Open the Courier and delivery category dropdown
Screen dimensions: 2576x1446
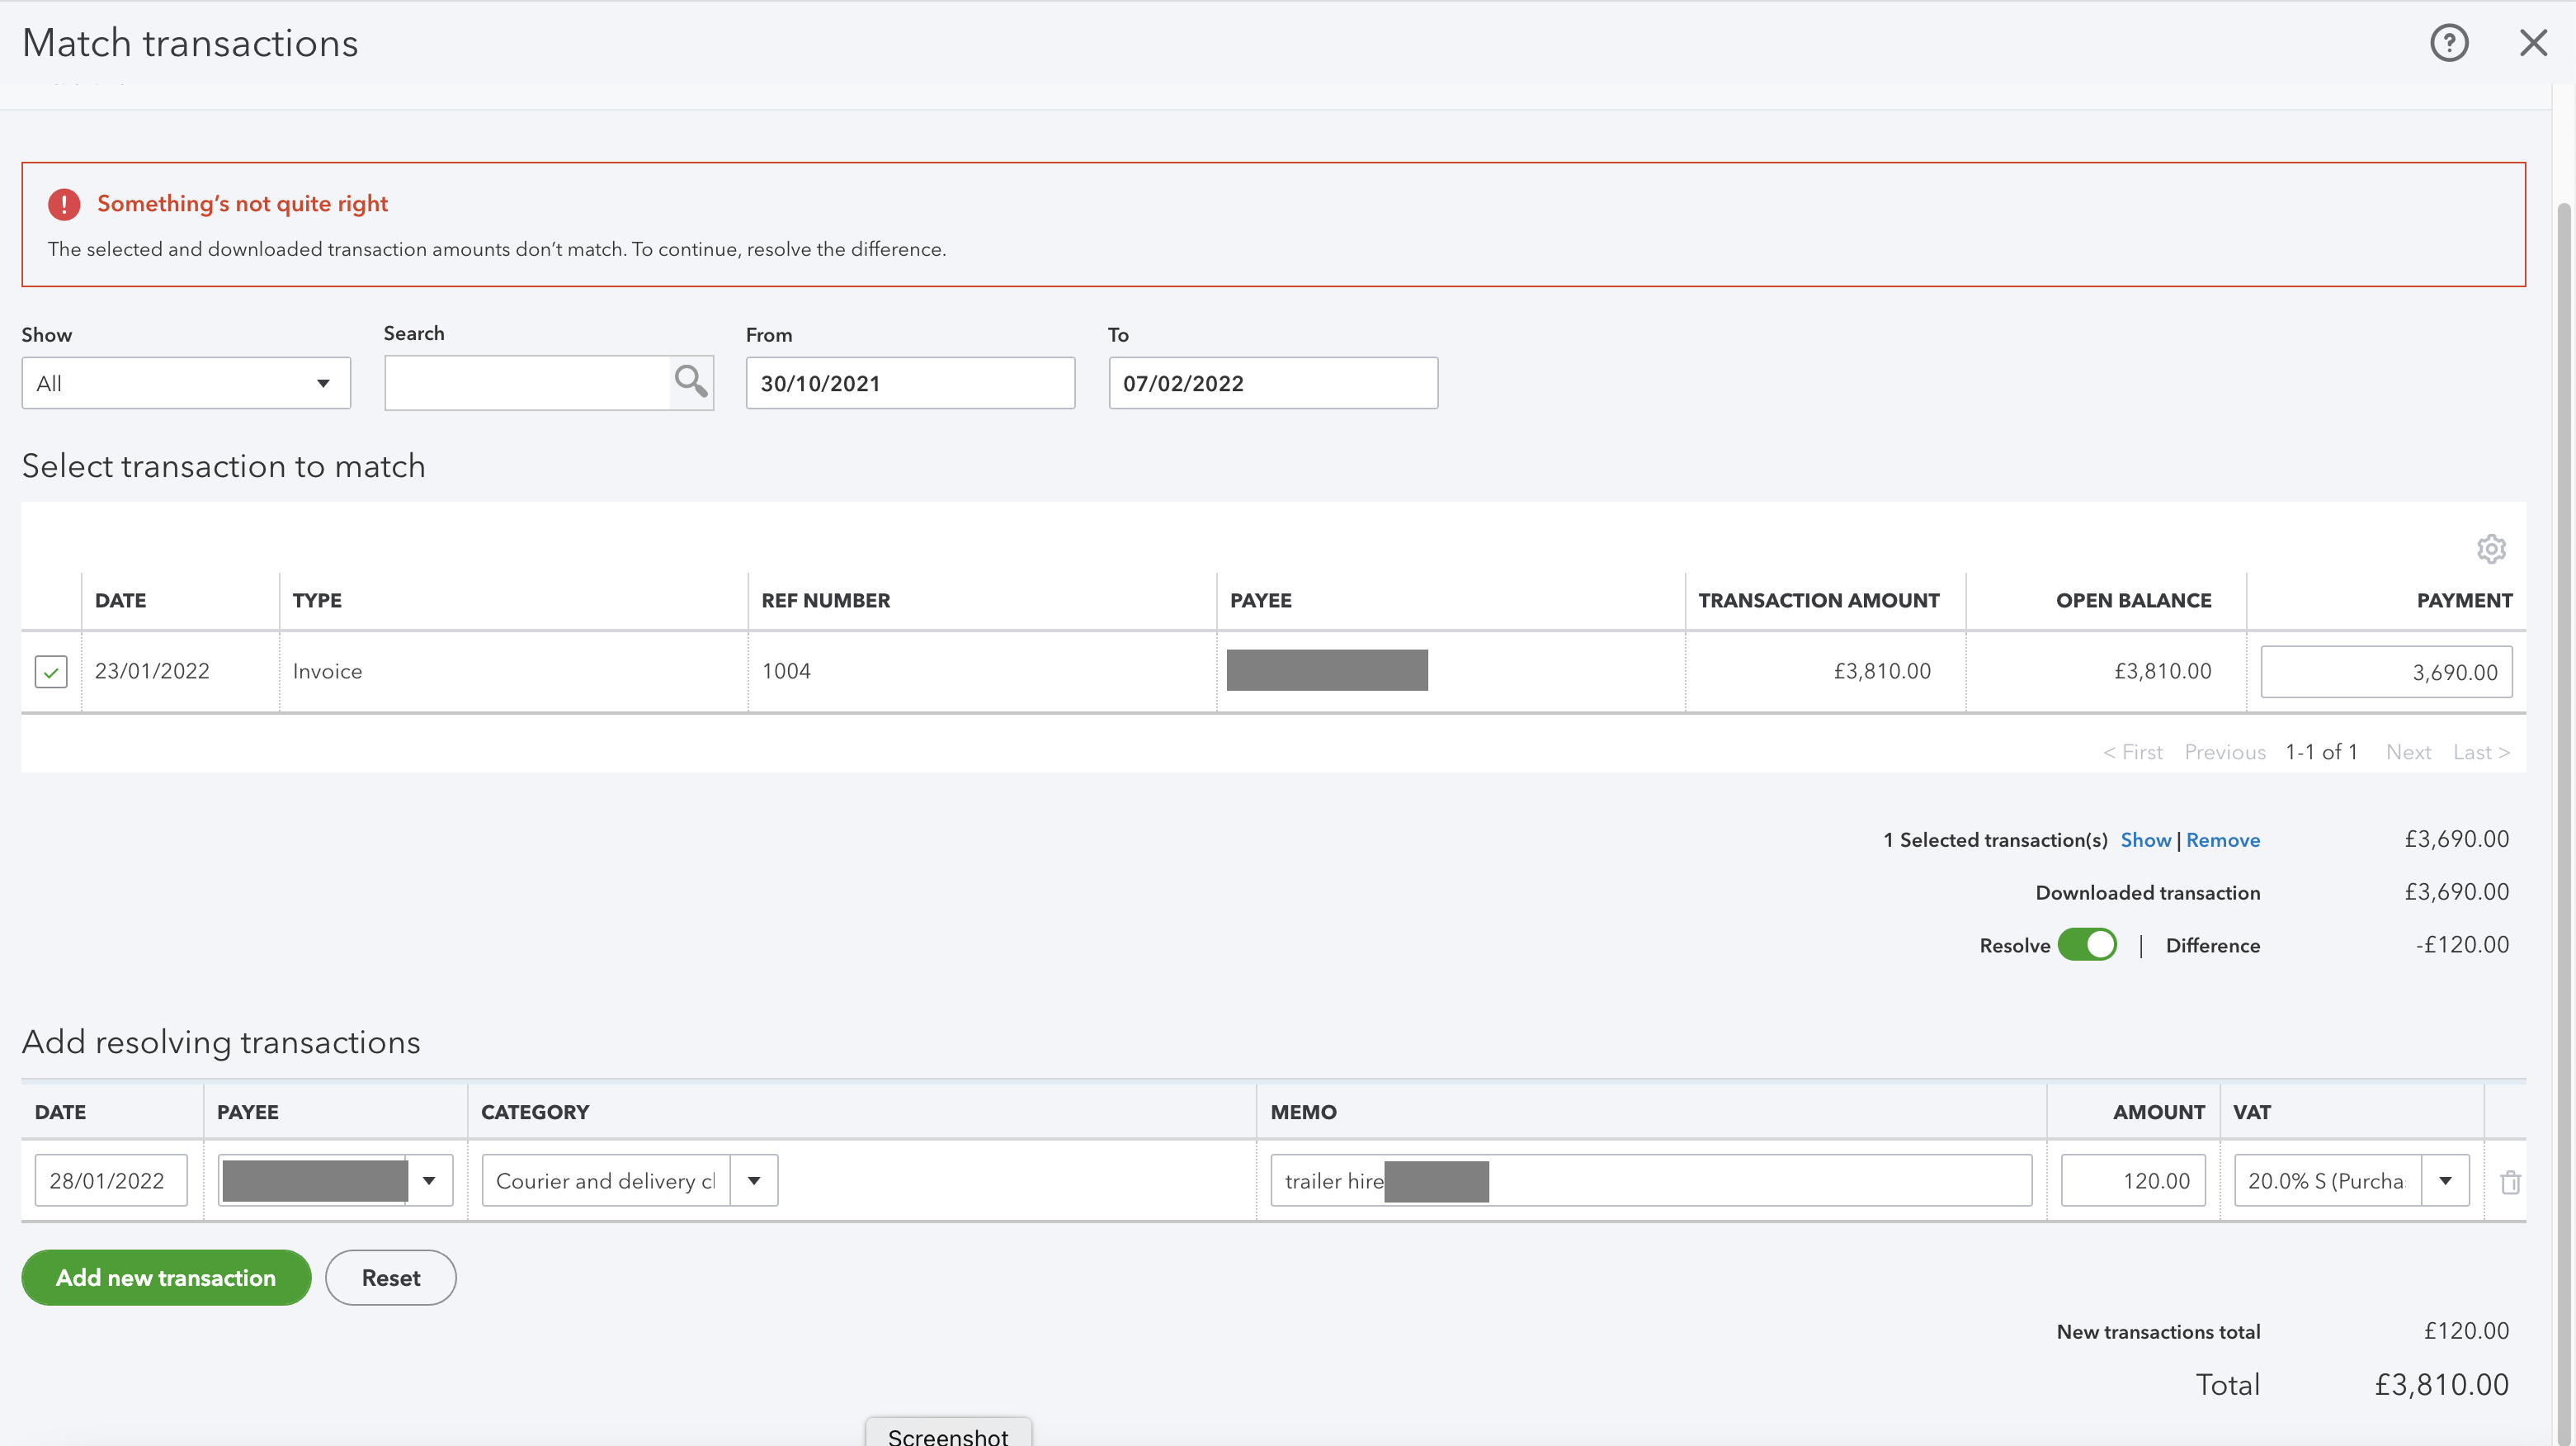(754, 1180)
